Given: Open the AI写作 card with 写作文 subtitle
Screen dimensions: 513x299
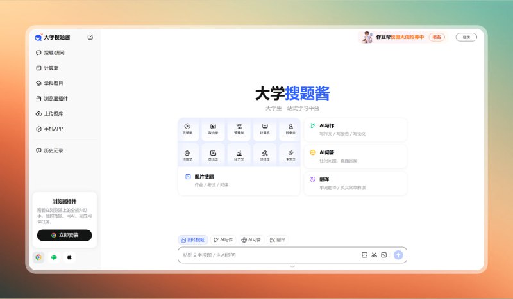Looking at the screenshot, I should click(x=356, y=130).
